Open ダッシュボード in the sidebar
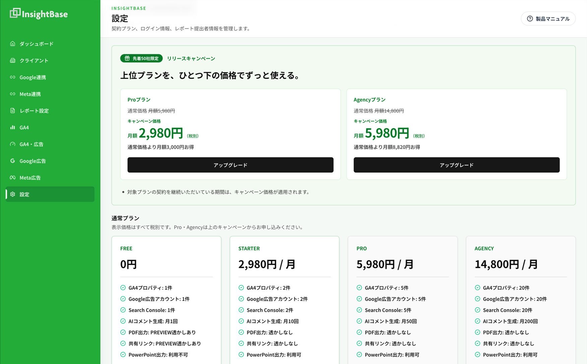 click(x=50, y=44)
